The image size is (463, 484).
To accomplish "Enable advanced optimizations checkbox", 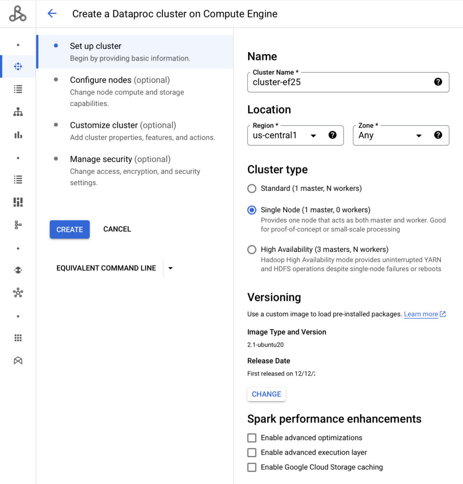I will tap(252, 438).
